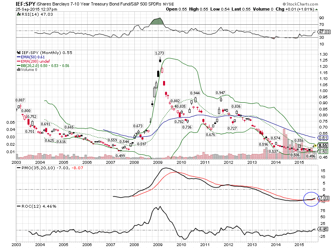
Task: Click the IEF:SPY (Monthly) 0.55 legend text
Action: (x=47, y=52)
